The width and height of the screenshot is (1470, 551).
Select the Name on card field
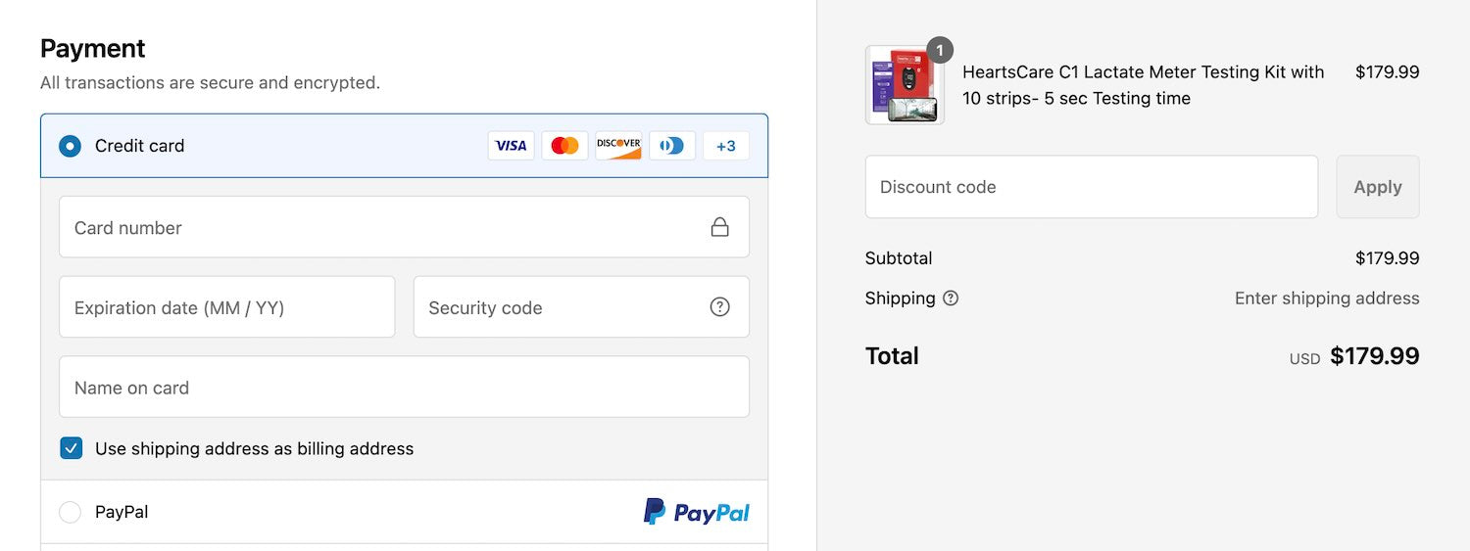(404, 388)
